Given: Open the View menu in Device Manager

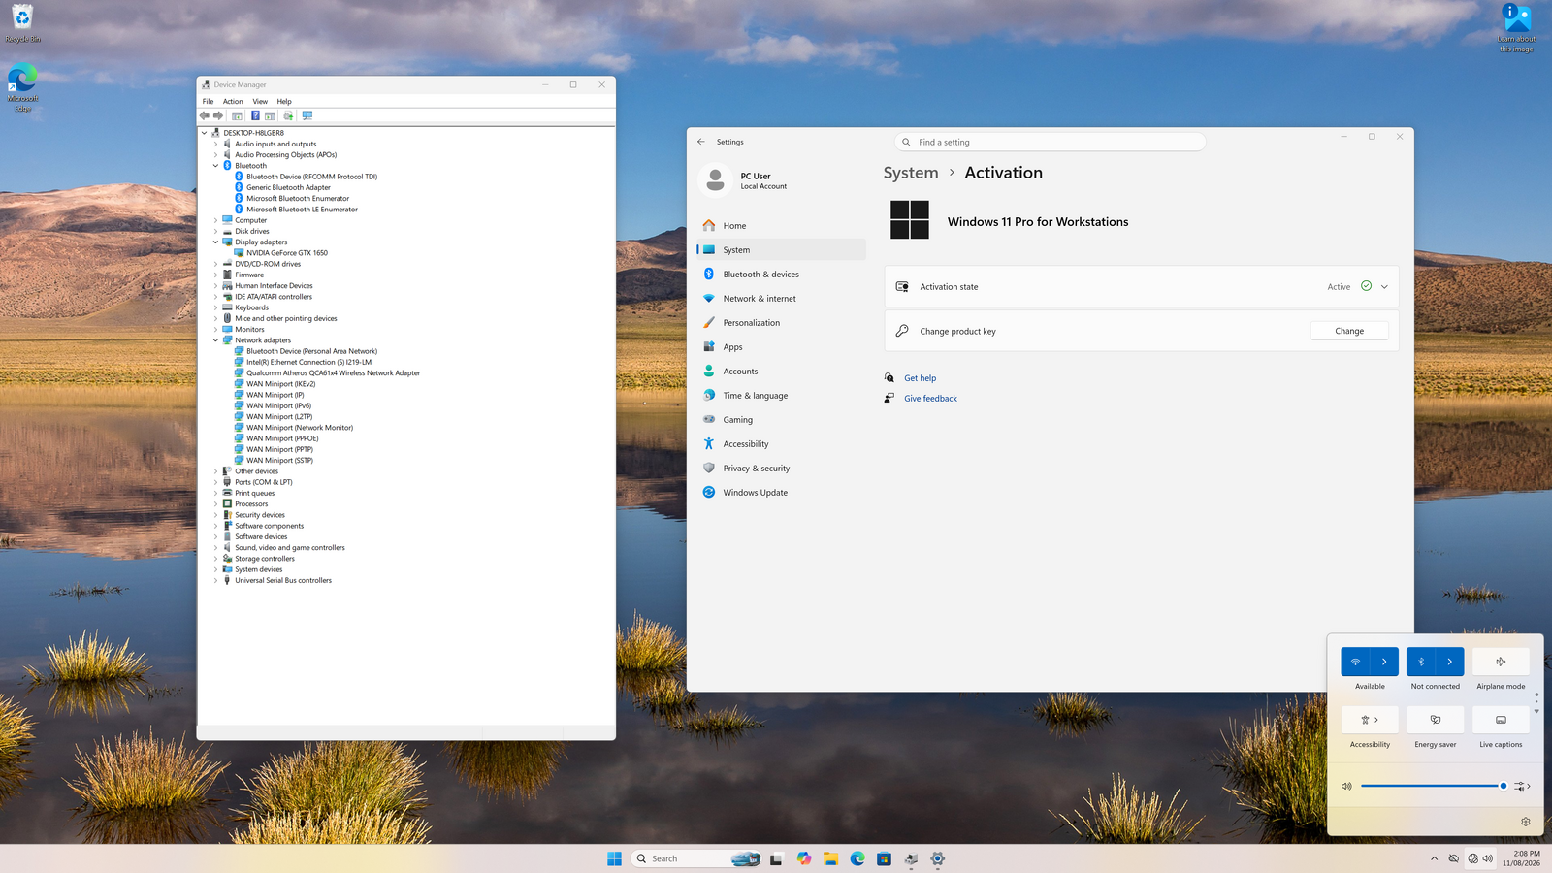Looking at the screenshot, I should coord(260,101).
